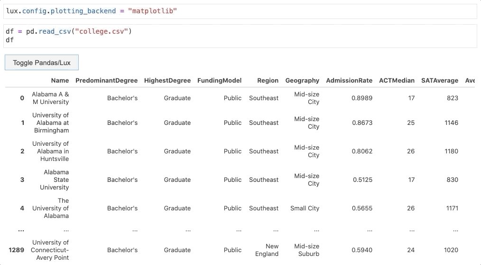
Task: Click SAT average value 1180
Action: 452,151
